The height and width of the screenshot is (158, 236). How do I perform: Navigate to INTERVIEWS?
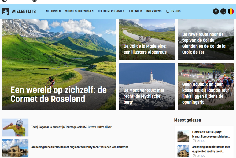coord(154,11)
